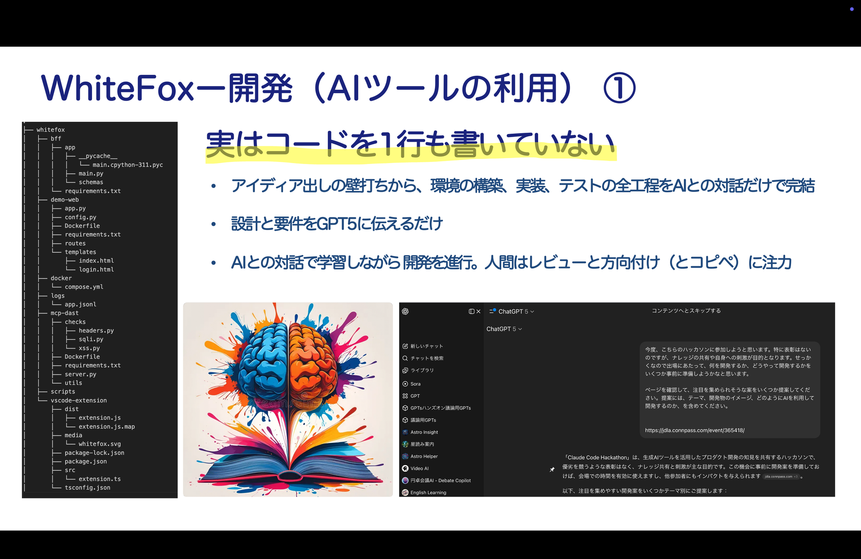Image resolution: width=861 pixels, height=559 pixels.
Task: Select Video AI GPT from sidebar
Action: [419, 468]
